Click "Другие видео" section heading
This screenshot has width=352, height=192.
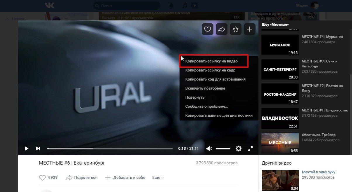(x=277, y=163)
